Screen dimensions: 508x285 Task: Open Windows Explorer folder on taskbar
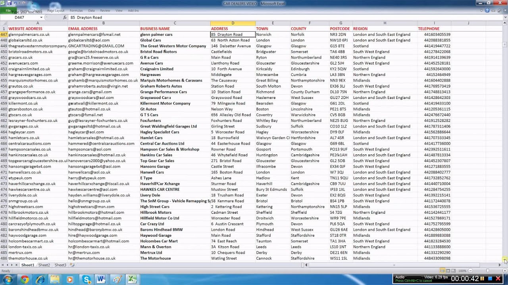(x=55, y=279)
